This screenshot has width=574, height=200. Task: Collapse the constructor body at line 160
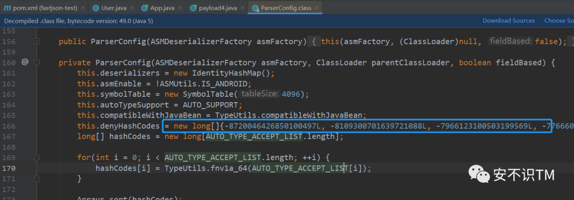[36, 63]
